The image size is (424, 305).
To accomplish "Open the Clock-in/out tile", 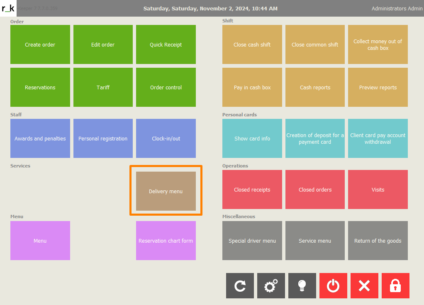I will pyautogui.click(x=166, y=138).
